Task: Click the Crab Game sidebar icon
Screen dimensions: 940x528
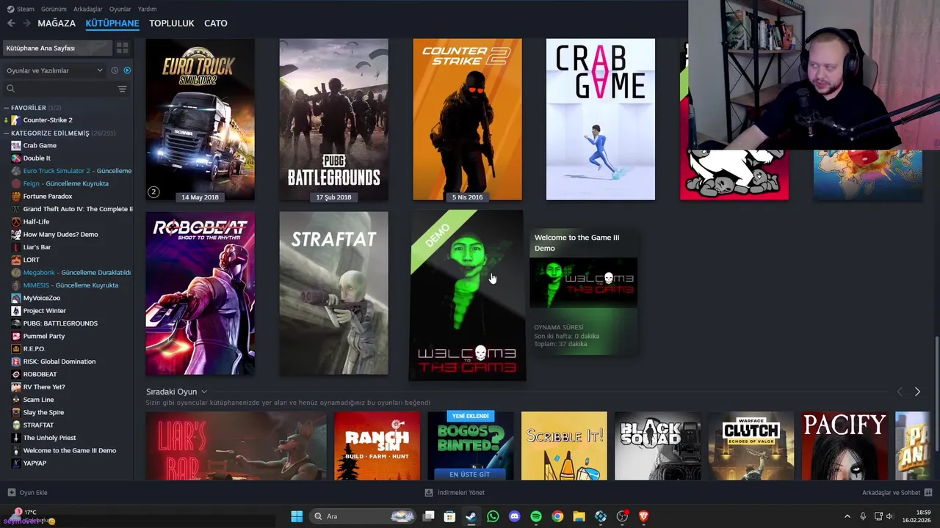Action: [x=16, y=145]
